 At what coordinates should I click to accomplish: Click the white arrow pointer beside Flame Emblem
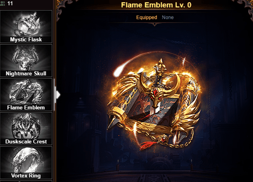tap(58, 95)
